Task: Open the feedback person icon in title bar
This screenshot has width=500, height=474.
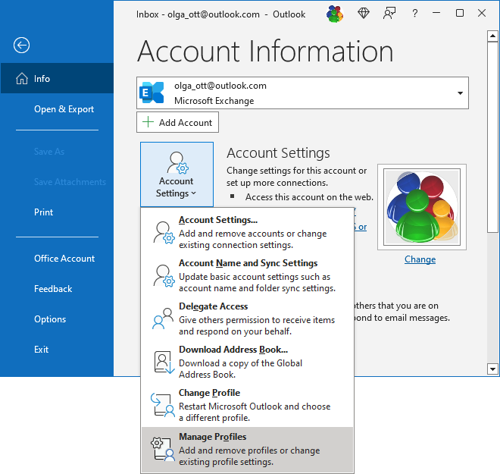Action: (389, 14)
